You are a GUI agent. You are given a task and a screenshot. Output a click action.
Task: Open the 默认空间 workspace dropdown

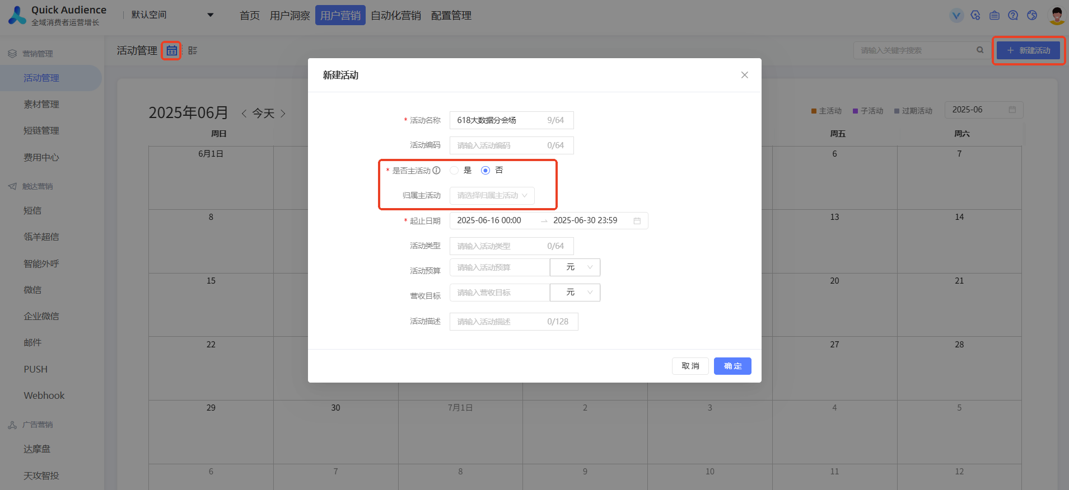click(172, 15)
